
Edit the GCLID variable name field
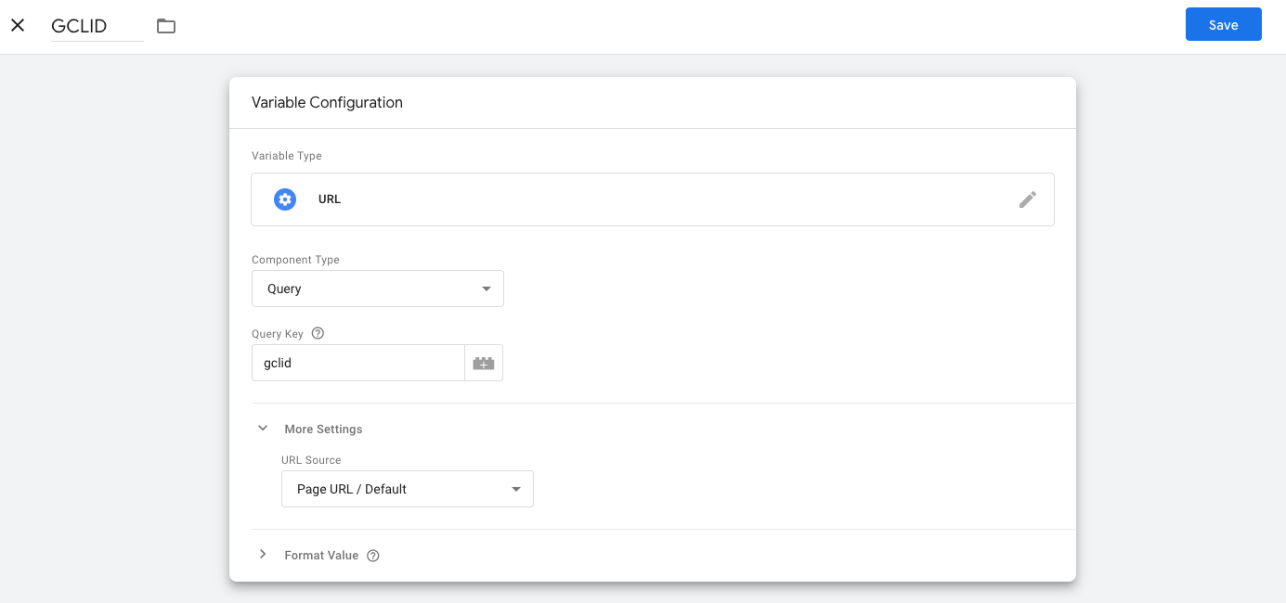tap(97, 26)
